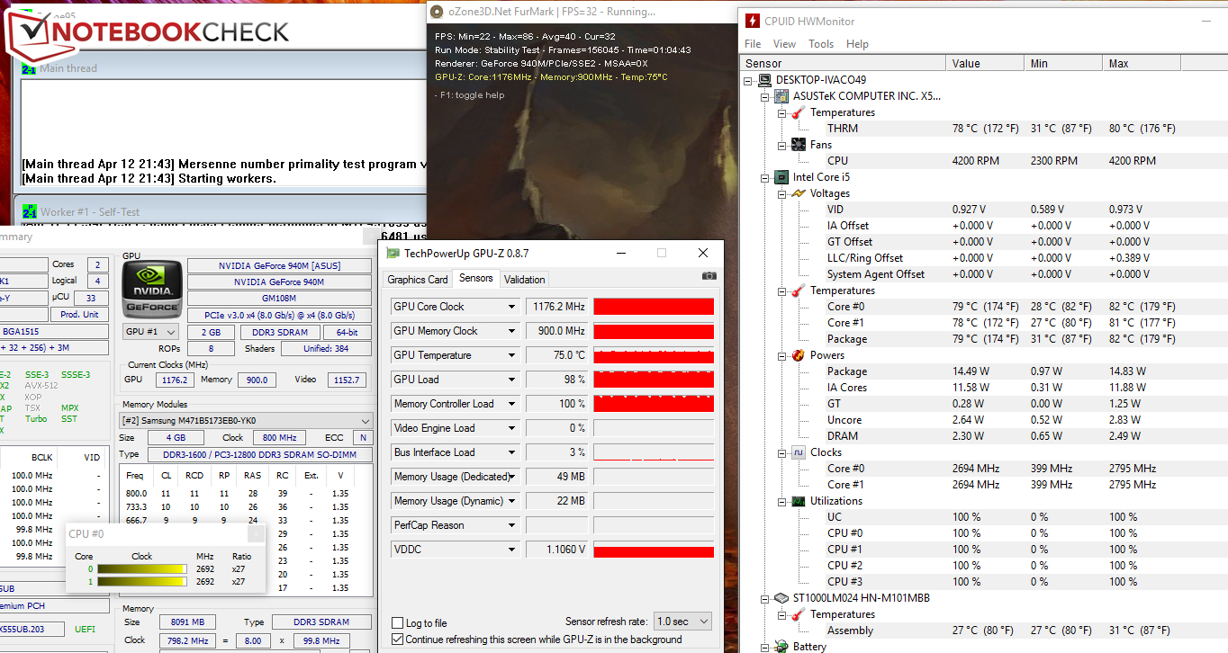The width and height of the screenshot is (1228, 653).
Task: Click the VDDC red graph in GPU-Z
Action: click(654, 550)
